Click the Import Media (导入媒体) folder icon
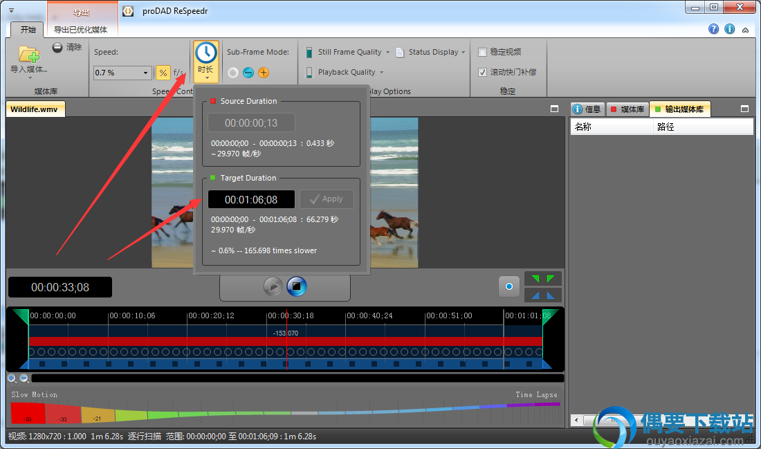The height and width of the screenshot is (449, 761). click(28, 55)
